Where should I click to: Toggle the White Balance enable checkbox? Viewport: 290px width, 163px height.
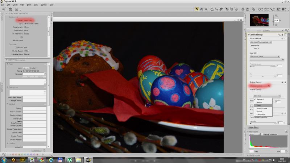(x=286, y=38)
